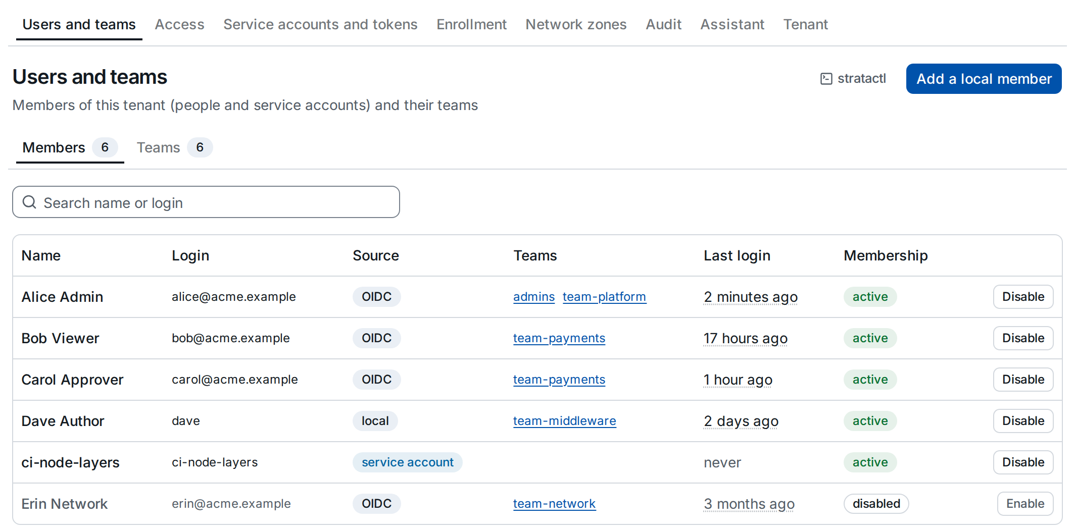Viewport: 1075px width, 532px height.
Task: Switch to the Teams sub-tab
Action: click(174, 147)
